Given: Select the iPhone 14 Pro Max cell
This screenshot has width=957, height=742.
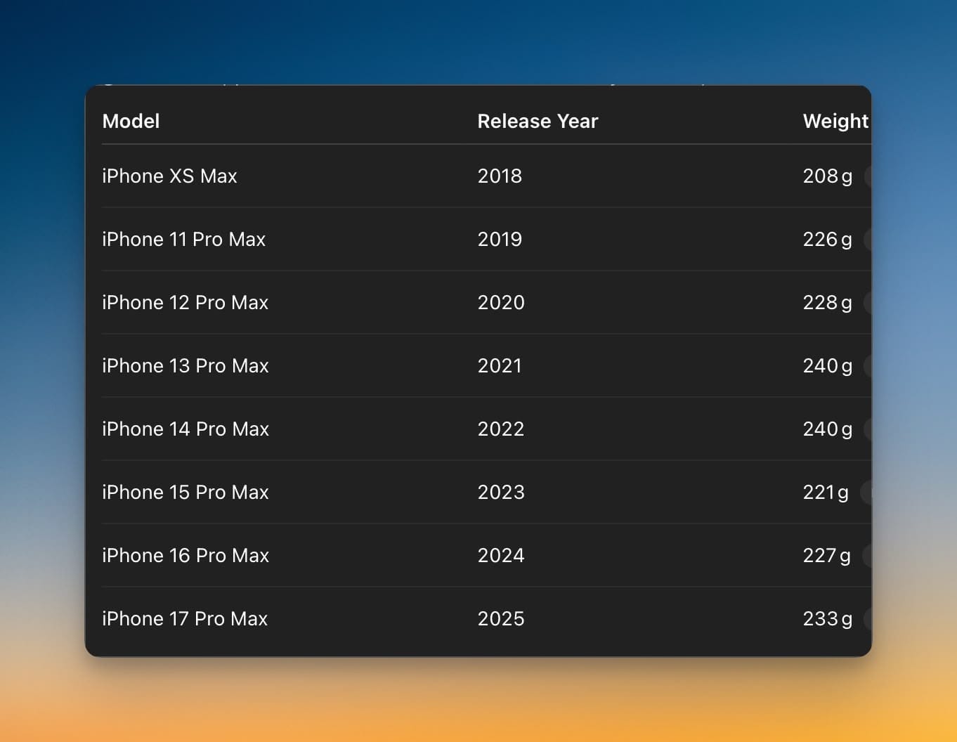Looking at the screenshot, I should [x=185, y=429].
